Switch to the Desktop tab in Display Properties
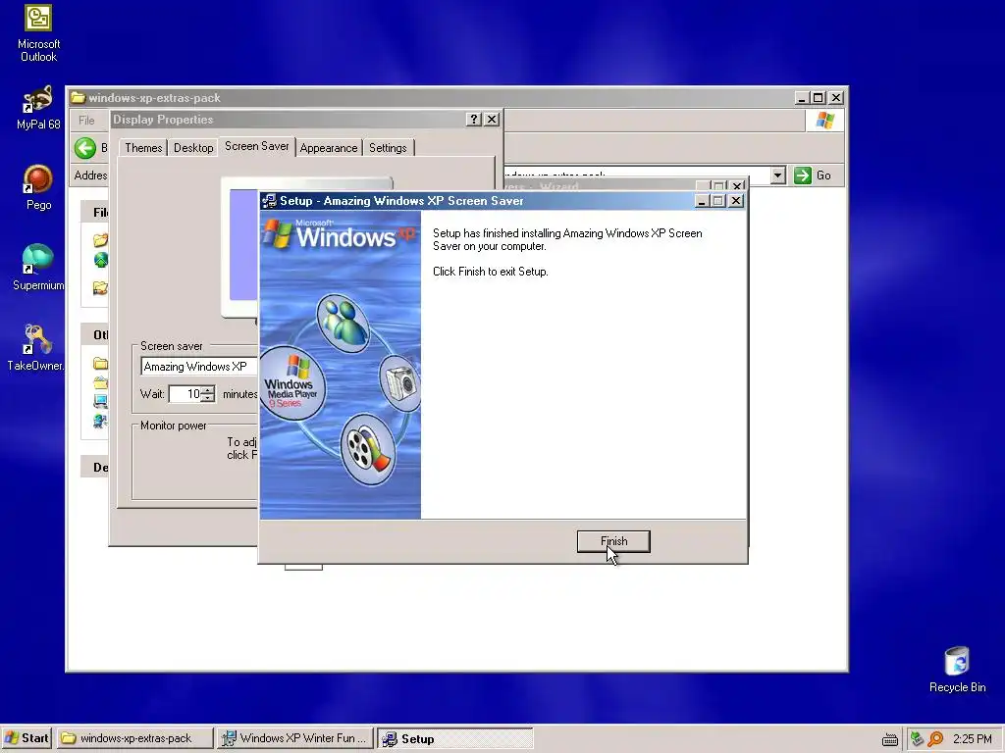 point(193,148)
